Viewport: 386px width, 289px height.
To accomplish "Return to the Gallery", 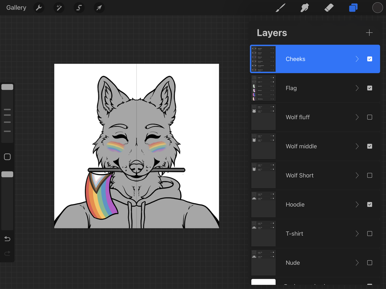I will click(x=16, y=8).
